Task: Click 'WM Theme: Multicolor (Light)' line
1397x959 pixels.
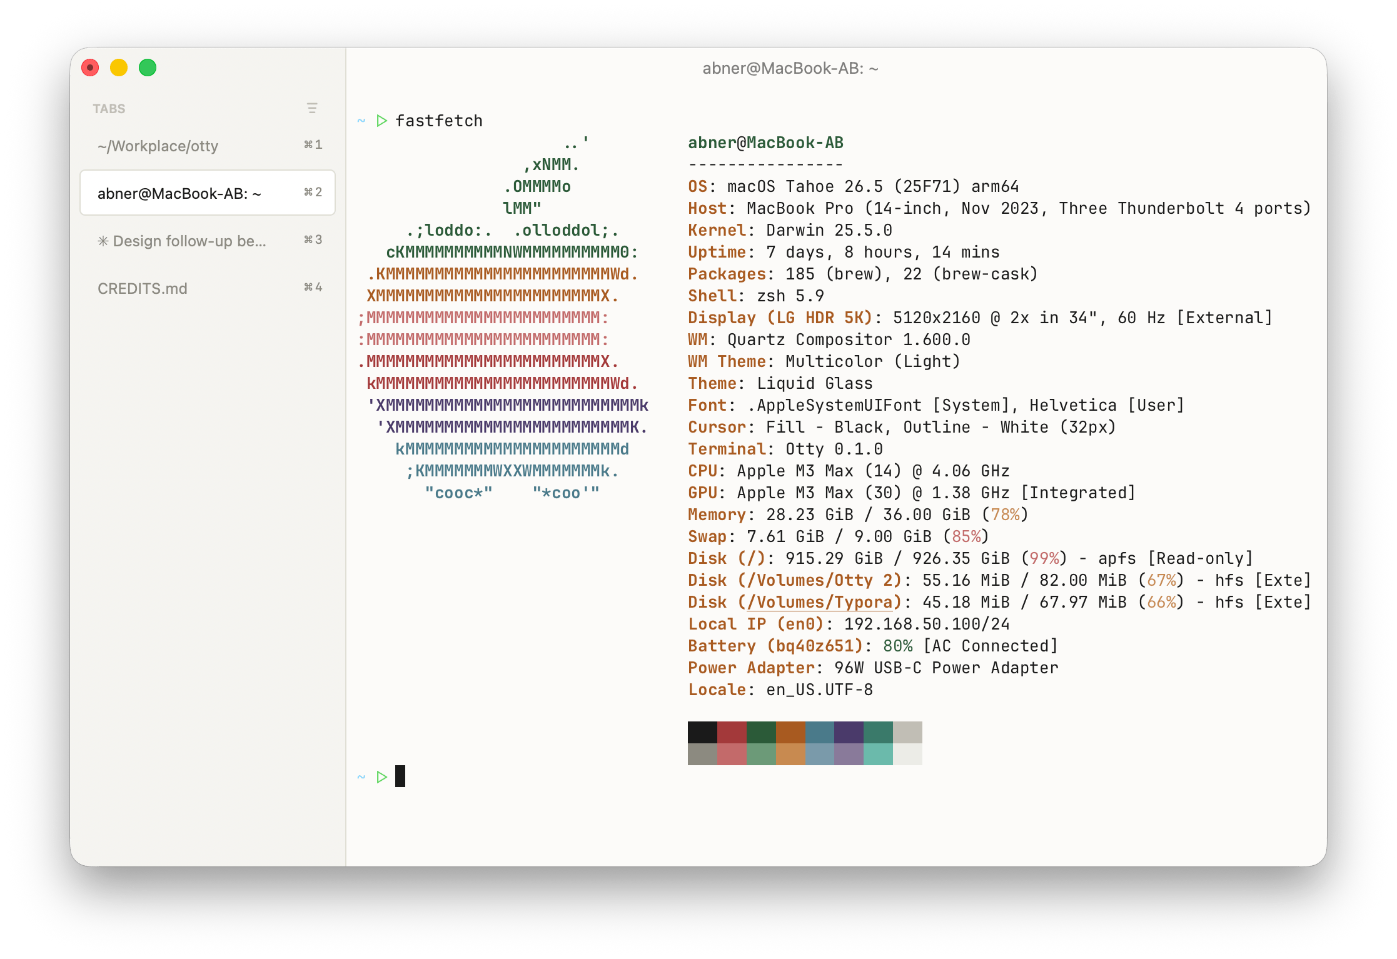Action: pos(824,361)
